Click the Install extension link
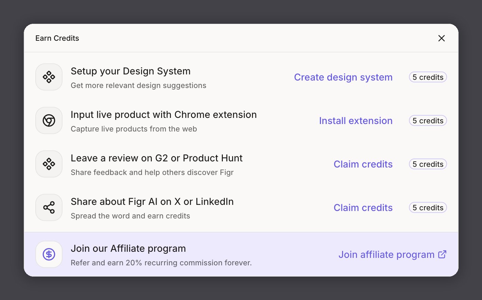The height and width of the screenshot is (300, 482). click(356, 121)
